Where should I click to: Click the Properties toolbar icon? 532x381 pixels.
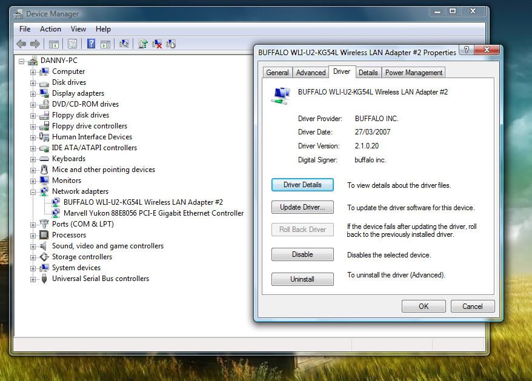(73, 44)
